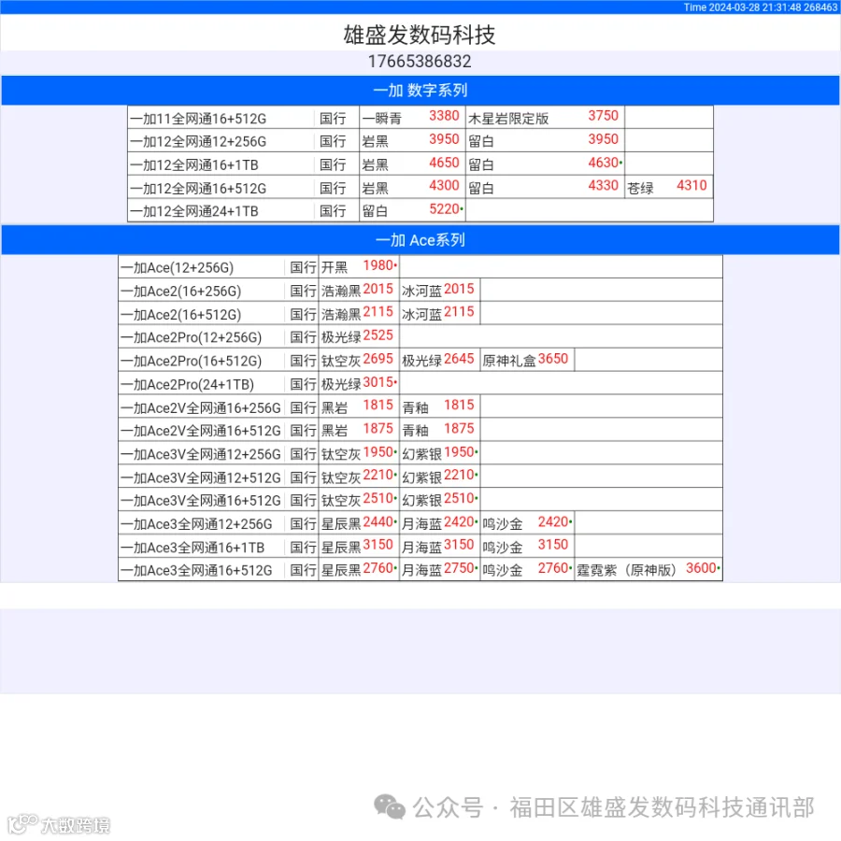Click the 一加 Ace系列 section header
The image size is (841, 841).
pyautogui.click(x=420, y=240)
